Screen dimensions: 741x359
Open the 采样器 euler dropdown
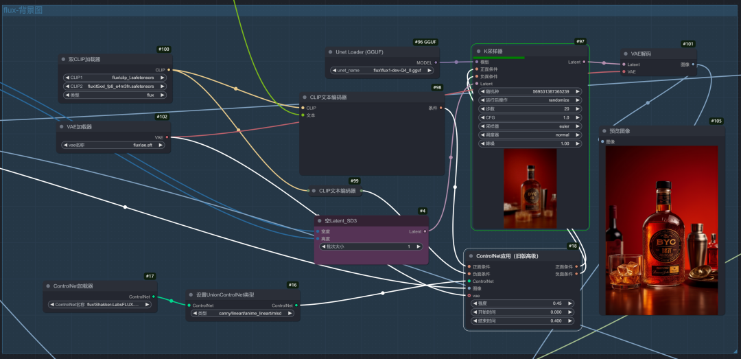(x=530, y=126)
